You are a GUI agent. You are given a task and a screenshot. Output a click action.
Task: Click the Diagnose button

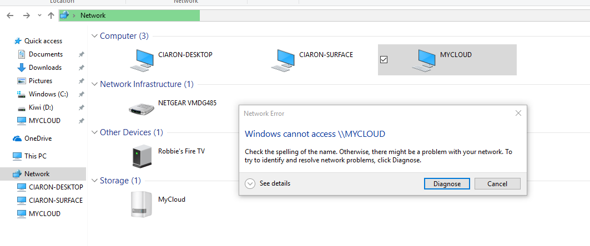tap(447, 183)
